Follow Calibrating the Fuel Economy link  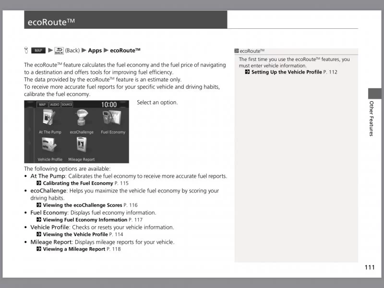78,183
